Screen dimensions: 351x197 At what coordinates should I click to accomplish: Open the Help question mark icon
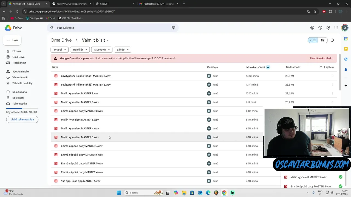(x=320, y=28)
